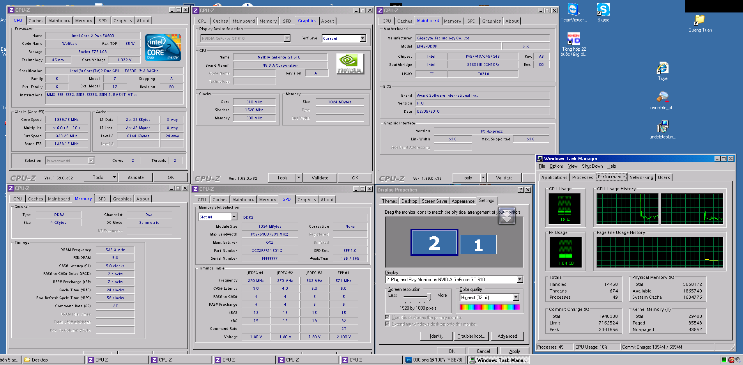
Task: Toggle 'Use this device as primary monitor' checkbox
Action: 387,317
